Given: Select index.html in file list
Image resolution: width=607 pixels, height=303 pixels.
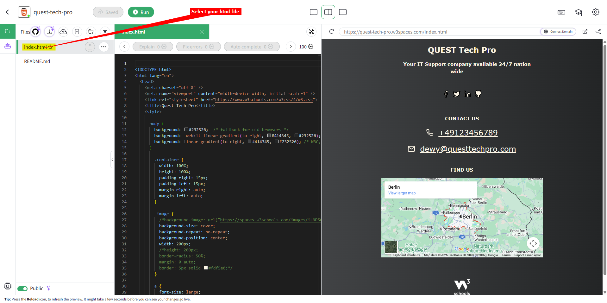Looking at the screenshot, I should pyautogui.click(x=65, y=47).
